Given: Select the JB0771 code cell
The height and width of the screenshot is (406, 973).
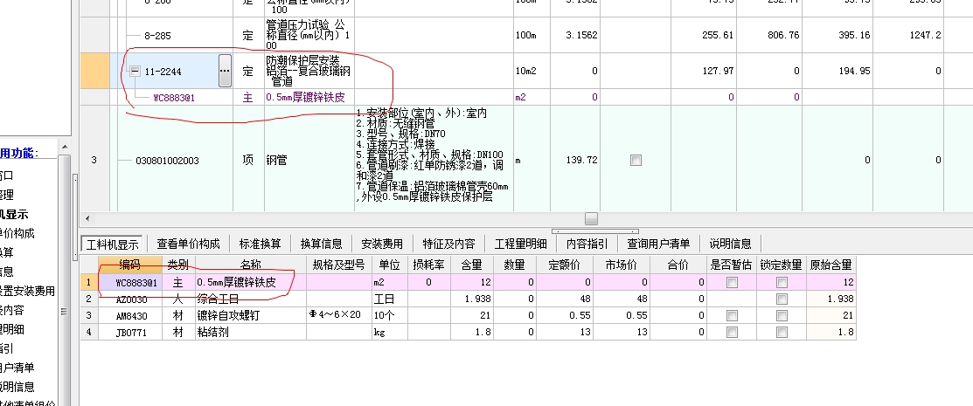Looking at the screenshot, I should click(x=130, y=333).
